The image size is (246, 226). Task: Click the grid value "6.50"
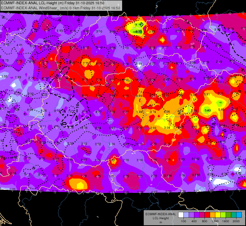click(x=125, y=96)
